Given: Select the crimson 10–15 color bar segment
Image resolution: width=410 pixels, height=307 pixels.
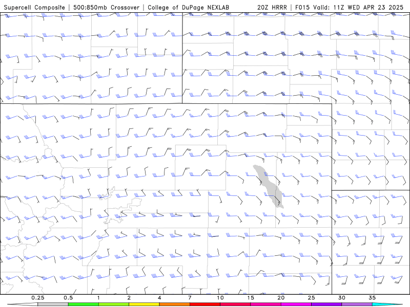Looking at the screenshot, I should (x=235, y=304).
